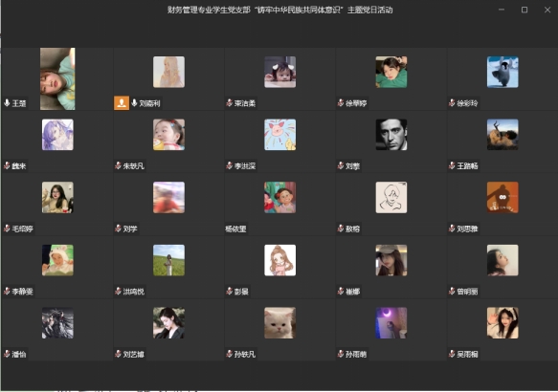Select the line-drawing sketch portrait avatar
The image size is (558, 392).
pyautogui.click(x=391, y=197)
